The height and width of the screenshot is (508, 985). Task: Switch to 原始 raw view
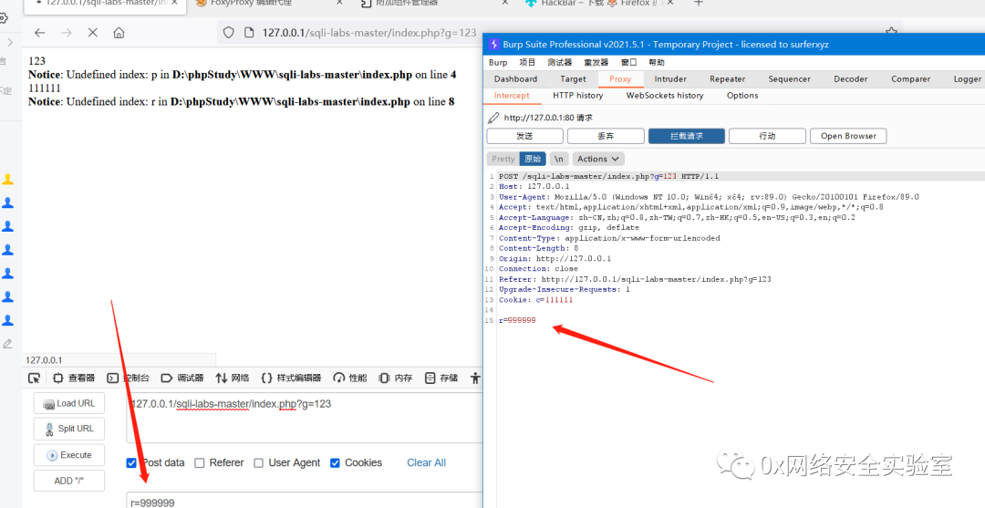[x=533, y=159]
